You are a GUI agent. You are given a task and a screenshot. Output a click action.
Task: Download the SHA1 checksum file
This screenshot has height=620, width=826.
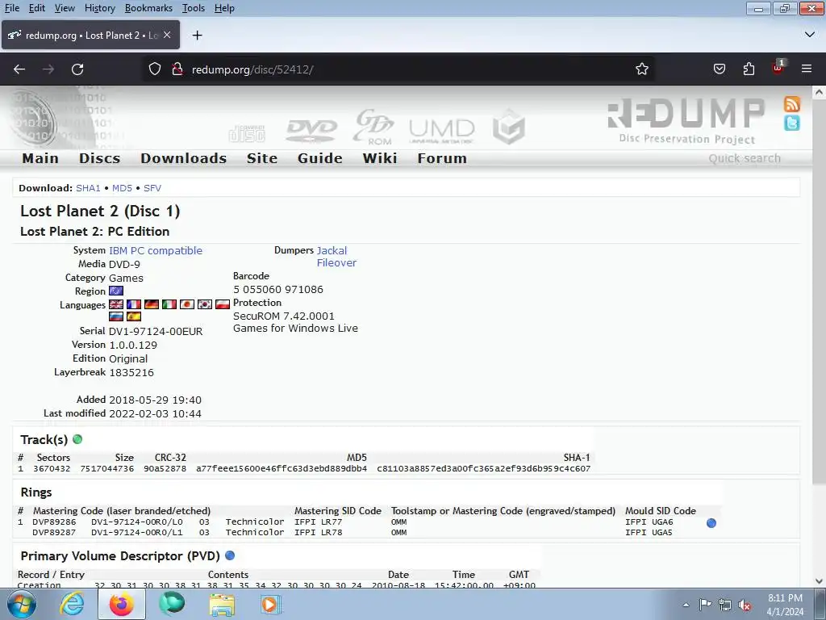(x=88, y=188)
